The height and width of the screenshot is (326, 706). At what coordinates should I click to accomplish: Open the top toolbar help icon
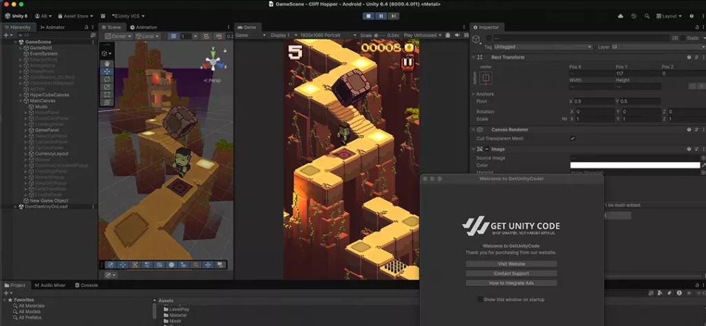tap(692, 17)
